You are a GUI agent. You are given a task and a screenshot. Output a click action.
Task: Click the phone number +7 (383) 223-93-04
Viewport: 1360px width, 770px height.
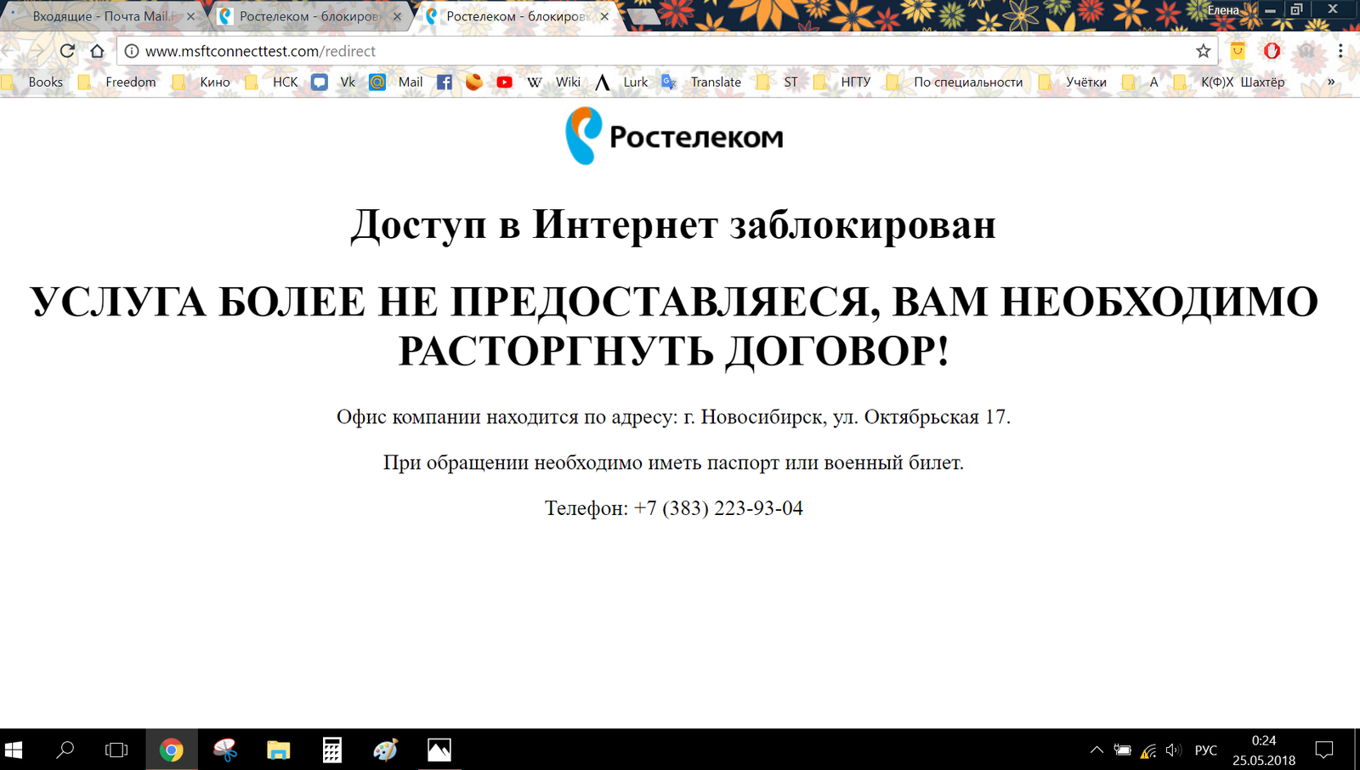point(718,508)
